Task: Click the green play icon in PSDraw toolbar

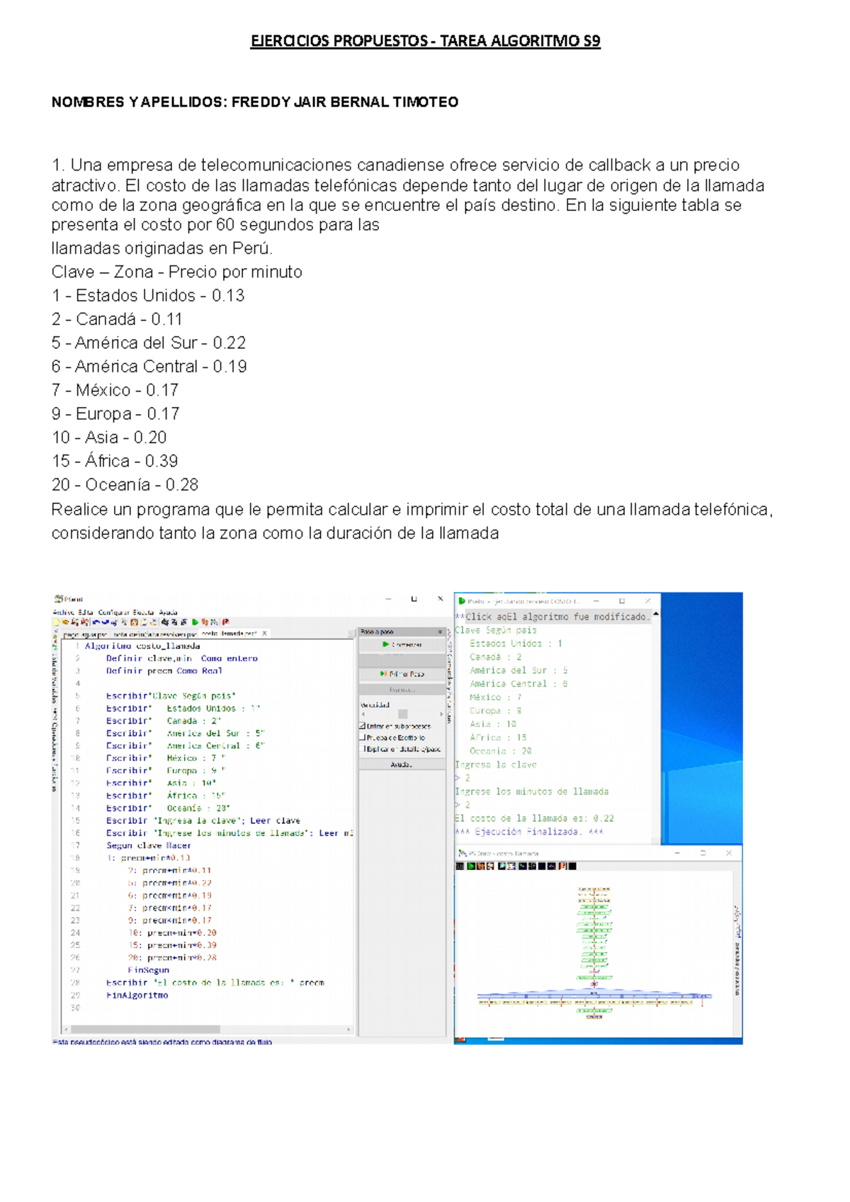Action: tap(470, 866)
